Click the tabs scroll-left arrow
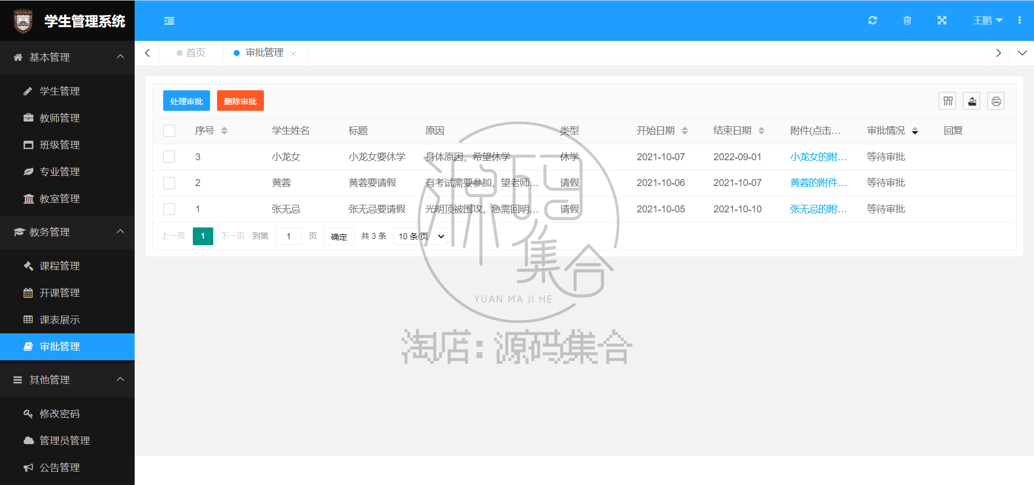Image resolution: width=1034 pixels, height=485 pixels. click(x=147, y=53)
